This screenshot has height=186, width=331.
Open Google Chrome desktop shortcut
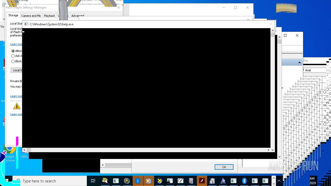[x=9, y=154]
